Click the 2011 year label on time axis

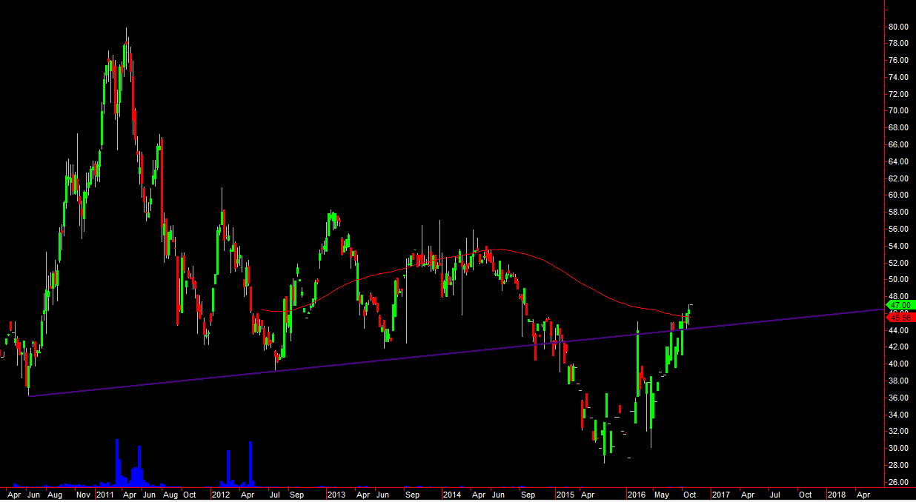[x=105, y=495]
